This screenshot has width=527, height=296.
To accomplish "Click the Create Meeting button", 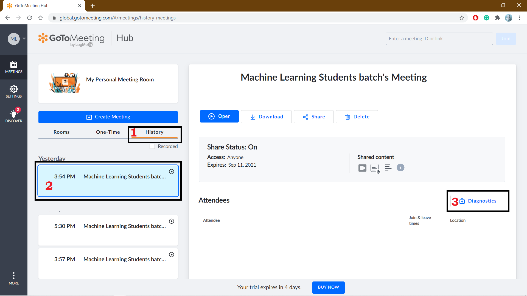I will (x=108, y=116).
